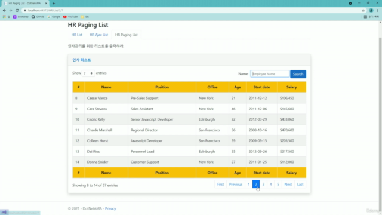Switch to the HR List tab
Image resolution: width=382 pixels, height=215 pixels.
(x=77, y=35)
